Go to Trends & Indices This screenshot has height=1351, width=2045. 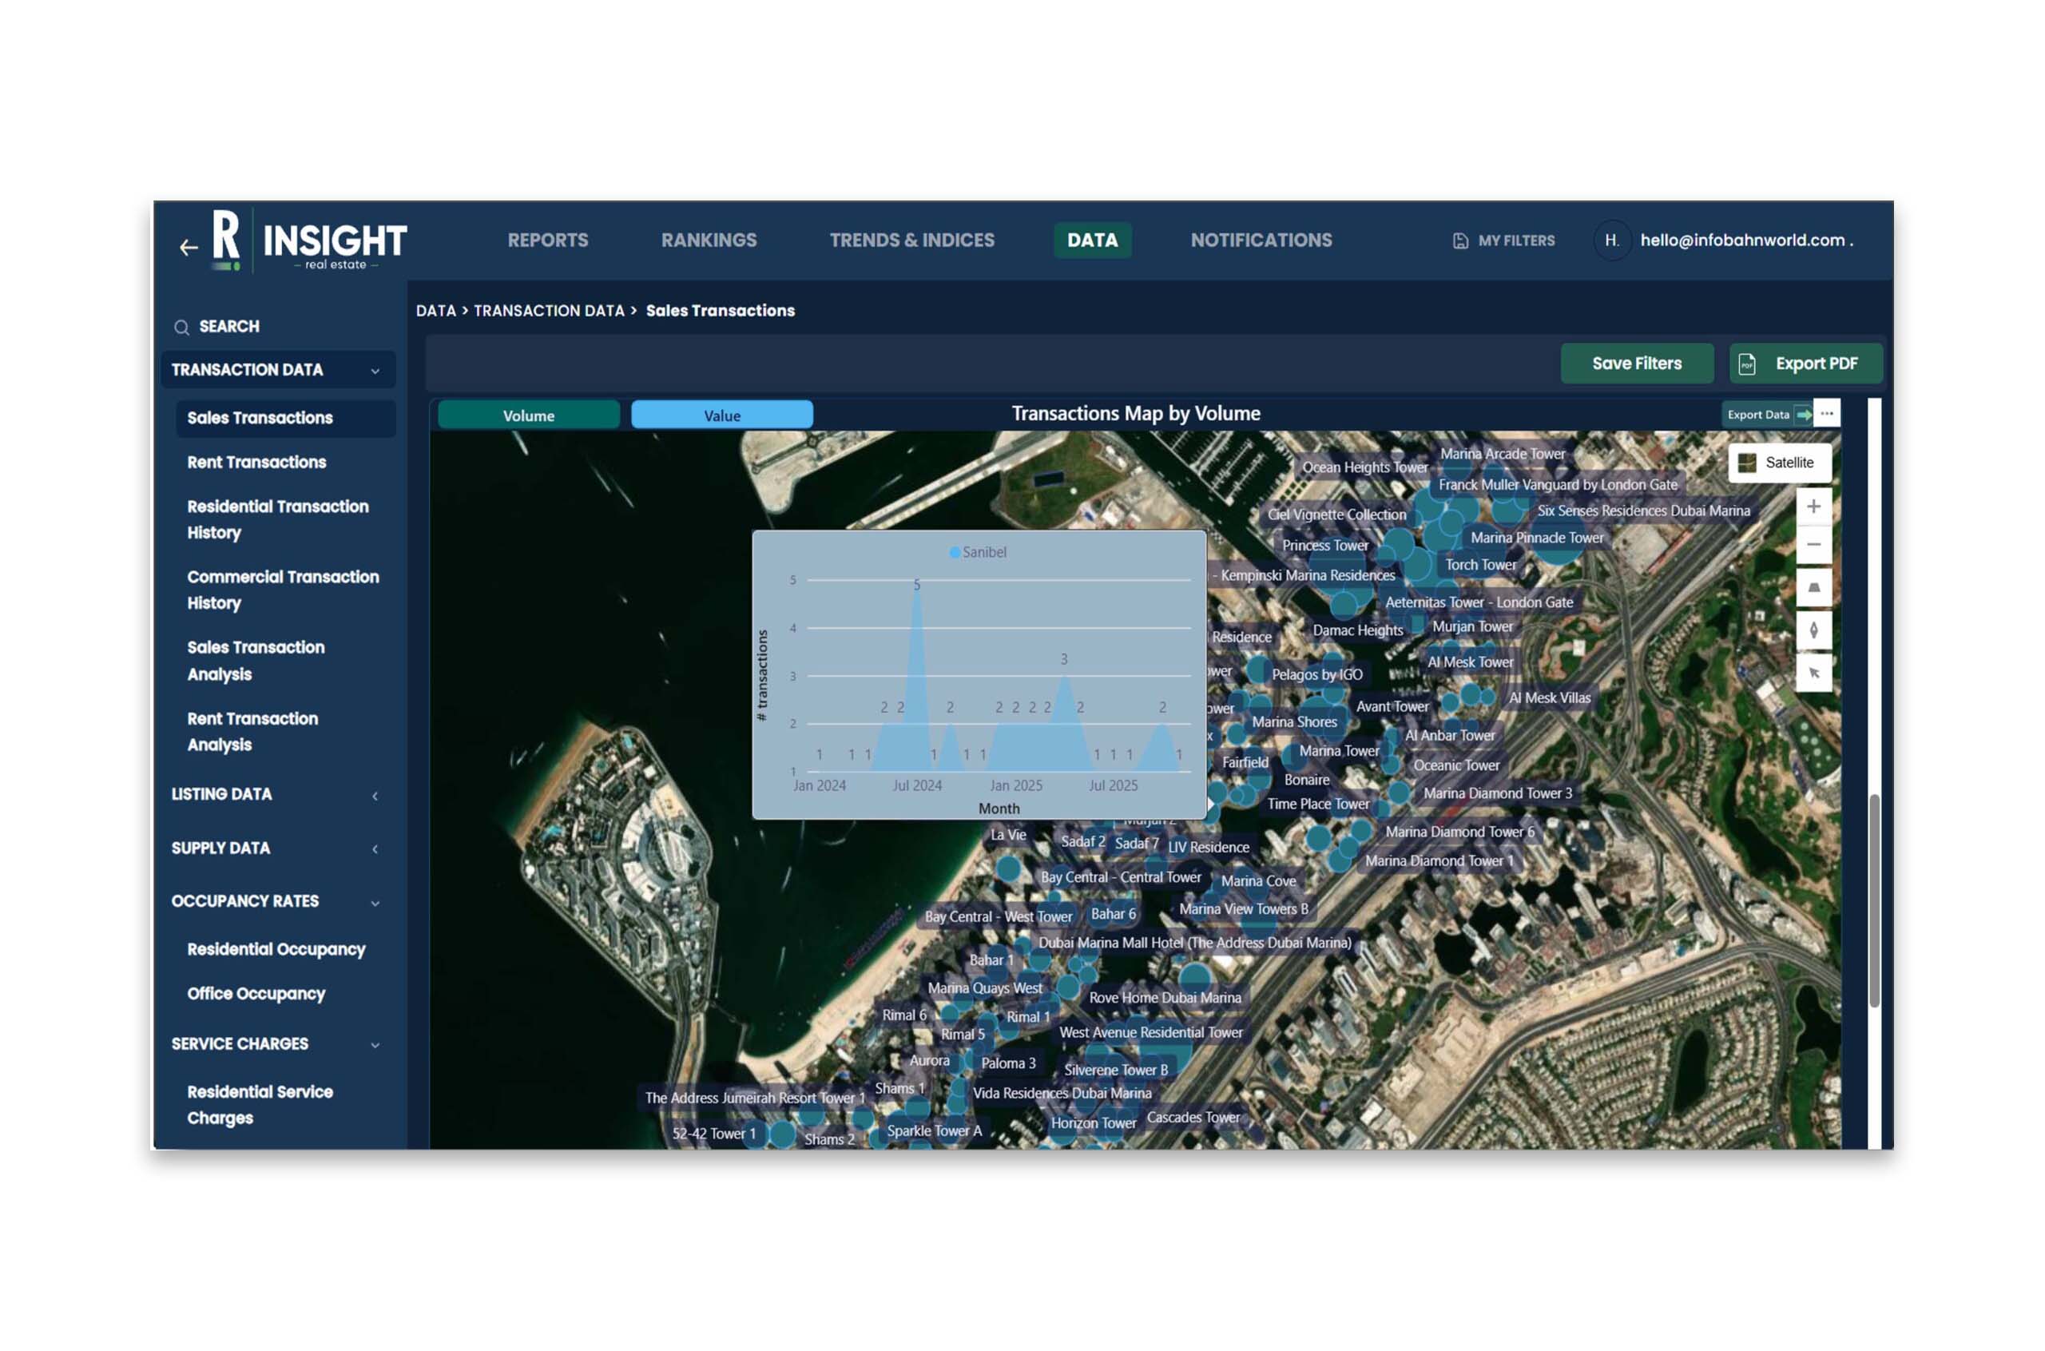pyautogui.click(x=911, y=240)
